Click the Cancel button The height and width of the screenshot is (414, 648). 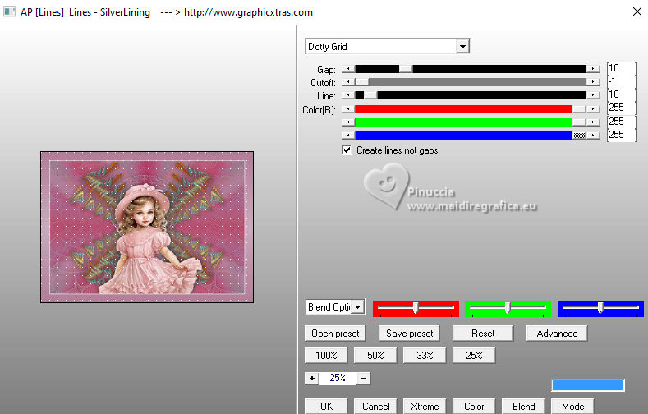point(375,406)
